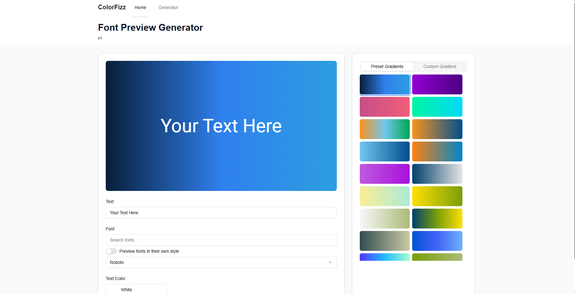This screenshot has width=575, height=294.
Task: Click the ColorFizz logo
Action: click(x=112, y=7)
